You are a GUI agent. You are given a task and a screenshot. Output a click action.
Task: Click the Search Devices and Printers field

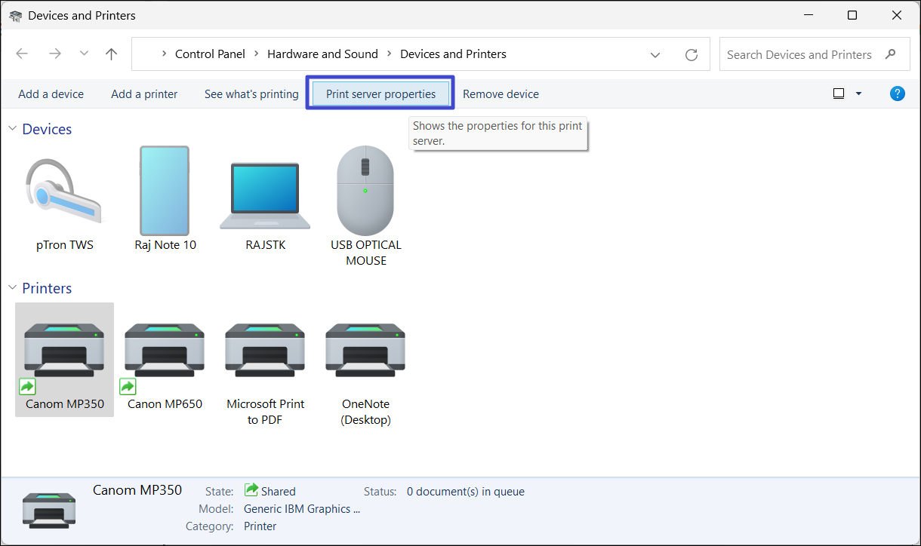[799, 54]
